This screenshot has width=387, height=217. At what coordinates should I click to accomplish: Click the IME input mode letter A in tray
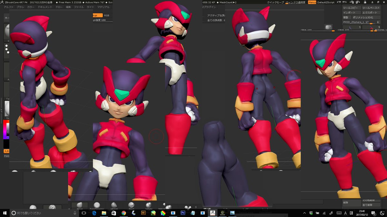pyautogui.click(x=345, y=213)
